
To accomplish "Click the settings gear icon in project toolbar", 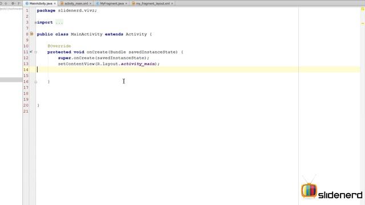I will click(x=13, y=3).
